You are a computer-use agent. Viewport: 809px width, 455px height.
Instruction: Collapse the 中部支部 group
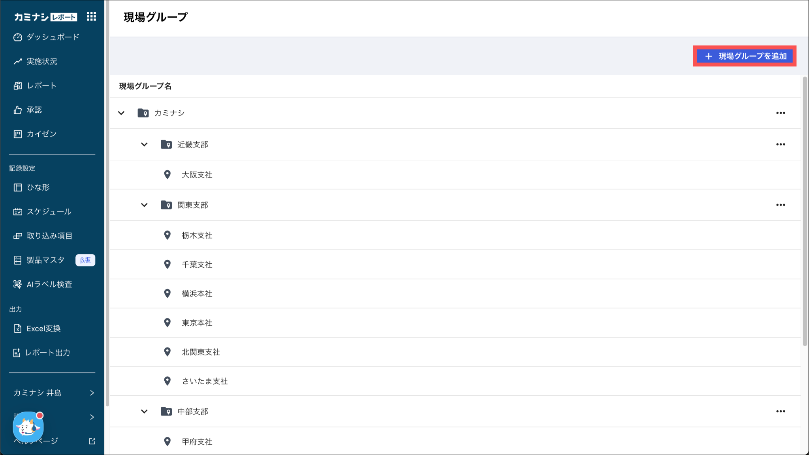[144, 411]
